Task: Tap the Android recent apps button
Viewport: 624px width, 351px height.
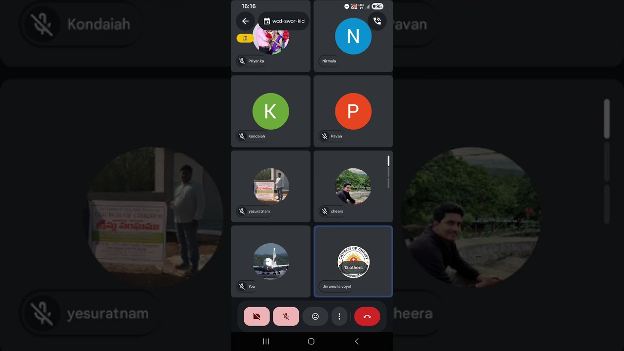Action: (x=266, y=341)
